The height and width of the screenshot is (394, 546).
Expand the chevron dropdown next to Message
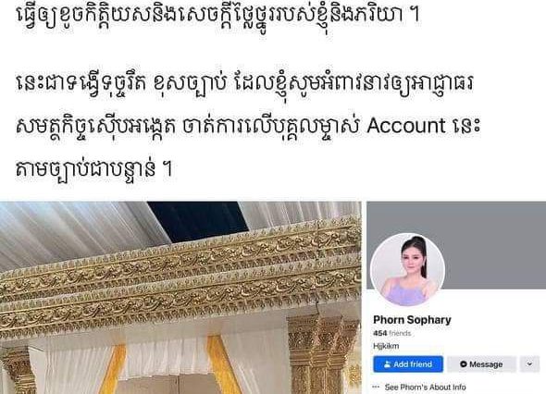529,364
